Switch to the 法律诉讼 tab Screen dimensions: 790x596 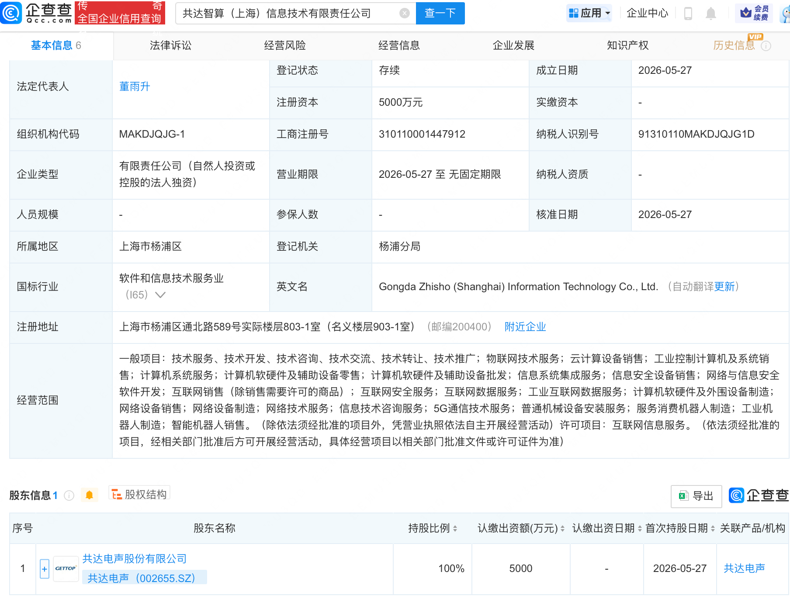pos(171,45)
